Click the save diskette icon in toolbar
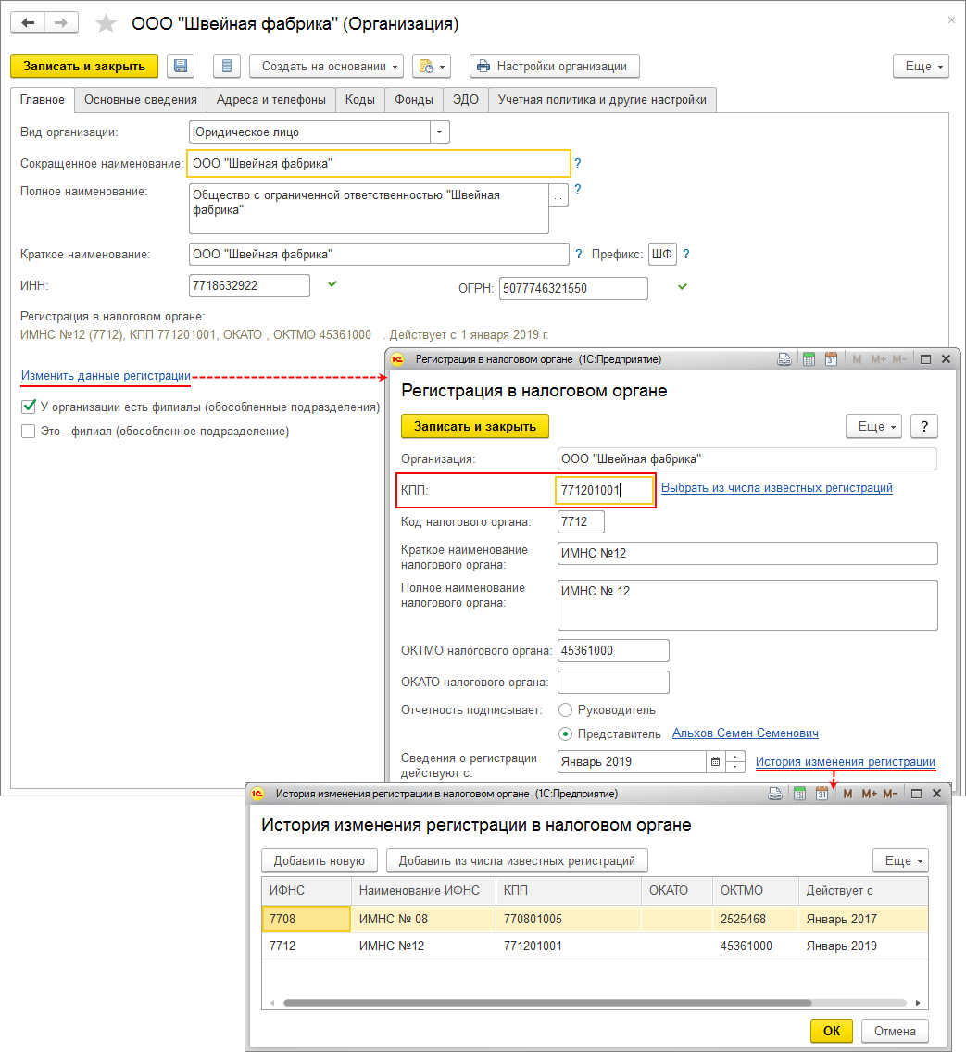 pos(181,66)
